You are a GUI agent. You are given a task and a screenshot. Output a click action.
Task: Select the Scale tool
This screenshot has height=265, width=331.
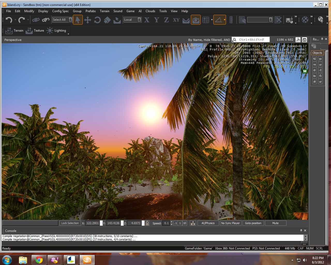pyautogui.click(x=107, y=20)
